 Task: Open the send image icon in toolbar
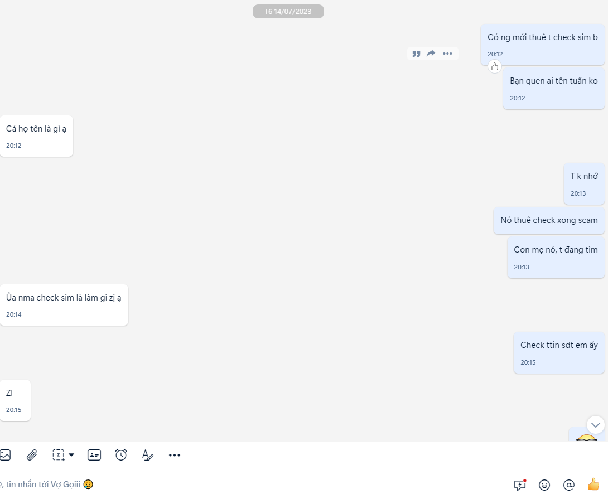5,455
